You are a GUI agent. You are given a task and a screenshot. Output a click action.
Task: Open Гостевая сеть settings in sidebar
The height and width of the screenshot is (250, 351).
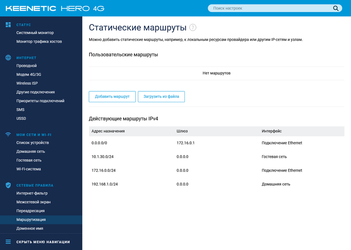(x=29, y=160)
